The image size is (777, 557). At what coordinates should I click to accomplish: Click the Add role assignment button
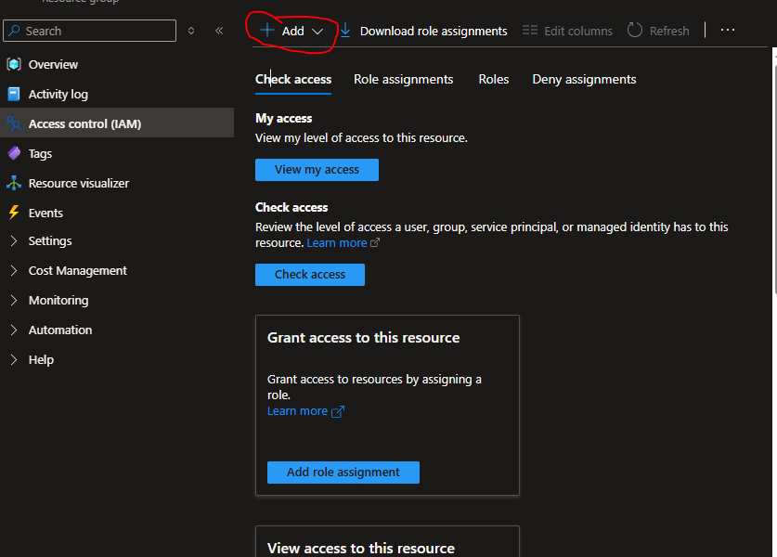point(343,473)
